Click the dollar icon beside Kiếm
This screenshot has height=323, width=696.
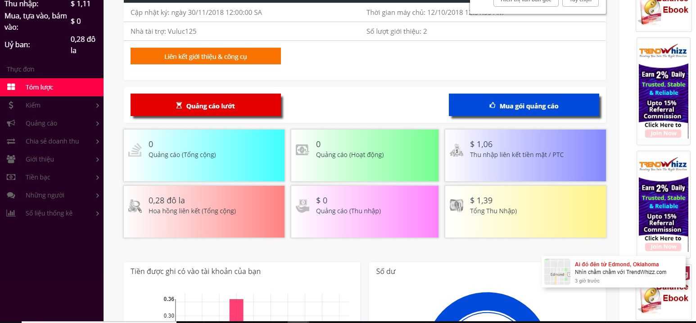[11, 105]
